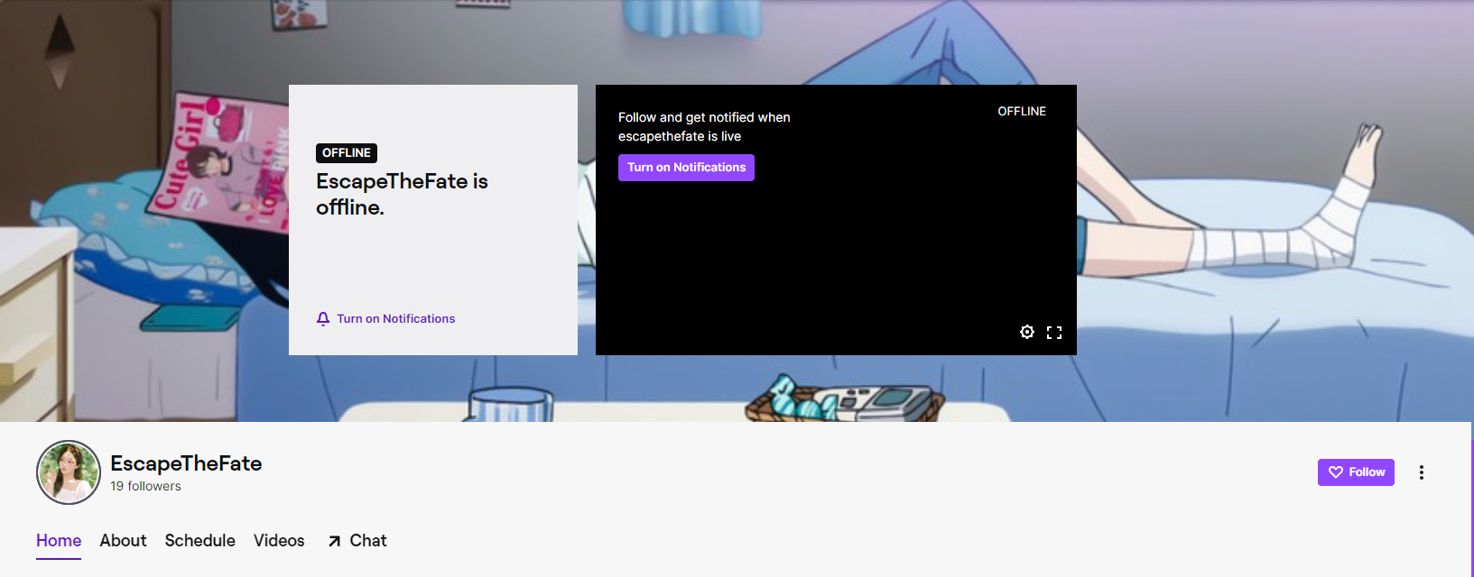Click purple Turn on Notifications button
The image size is (1474, 577).
[x=686, y=168]
